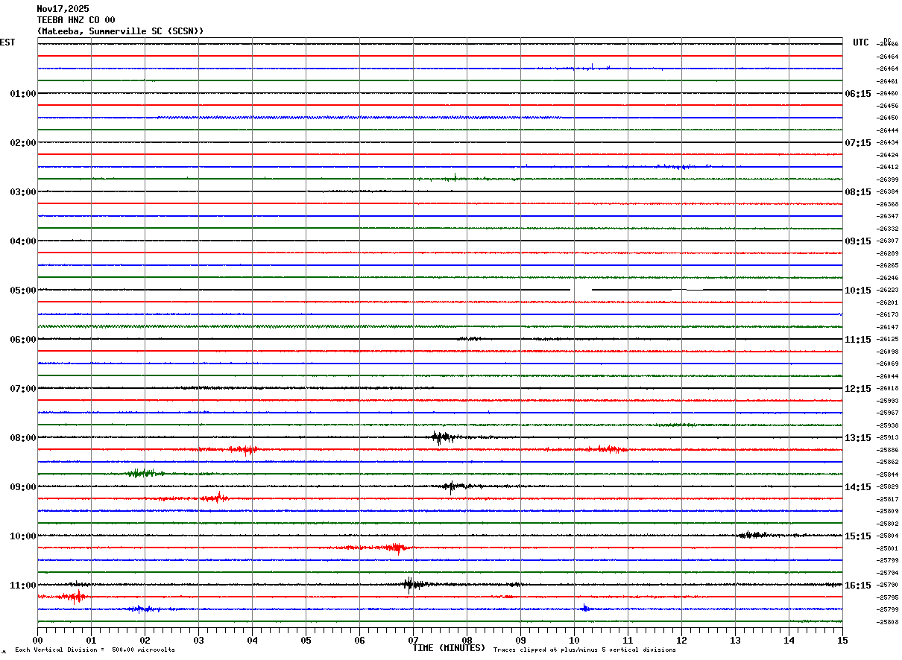Viewport: 902px width, 660px height.
Task: Click the EST timezone label
Action: coord(7,42)
